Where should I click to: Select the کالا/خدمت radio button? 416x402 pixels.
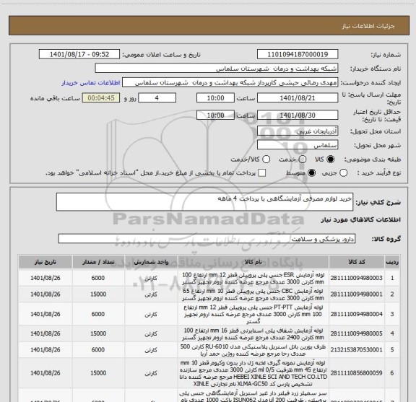point(266,159)
